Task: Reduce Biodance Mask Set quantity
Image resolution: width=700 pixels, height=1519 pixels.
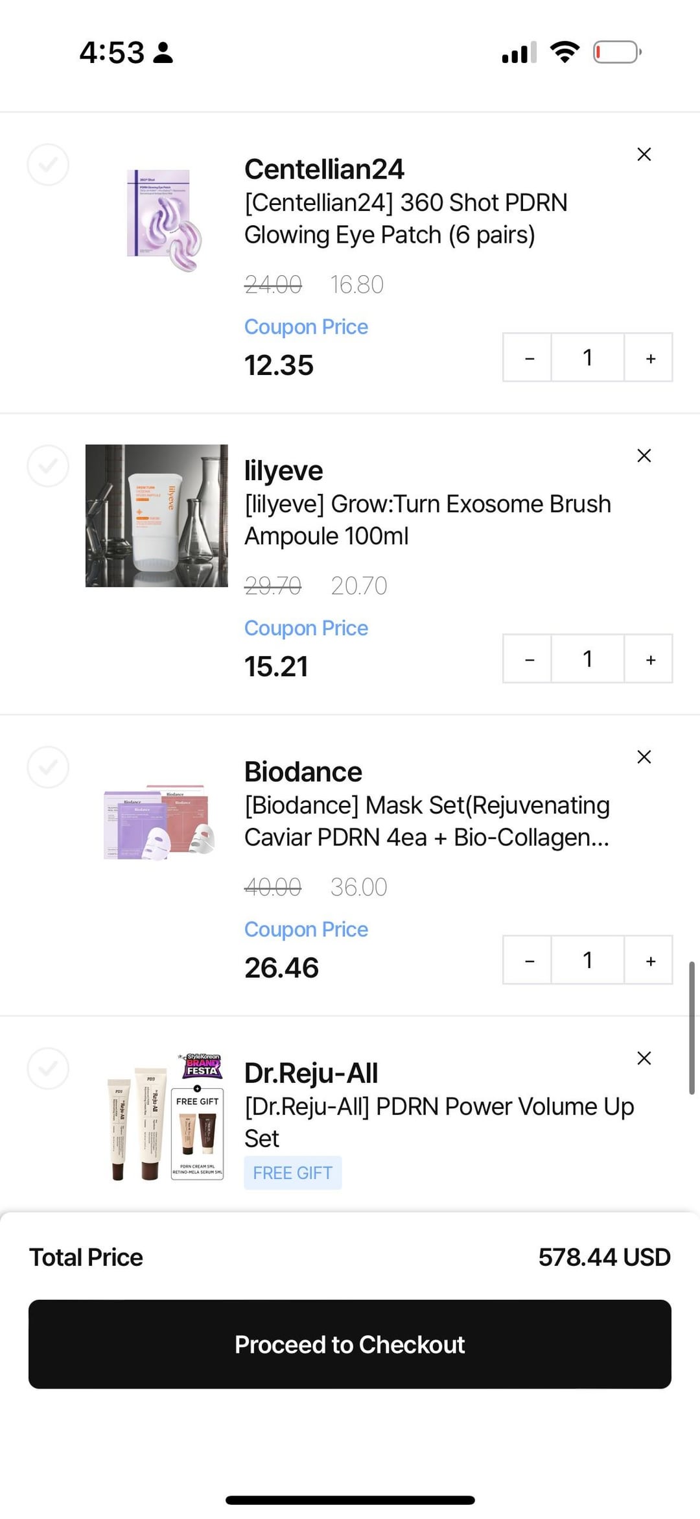Action: click(x=529, y=960)
